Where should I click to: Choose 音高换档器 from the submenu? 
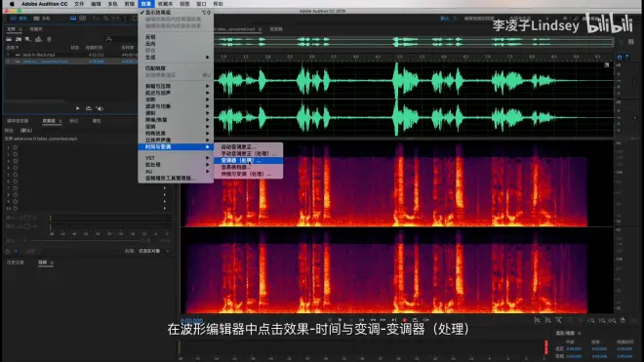click(249, 167)
